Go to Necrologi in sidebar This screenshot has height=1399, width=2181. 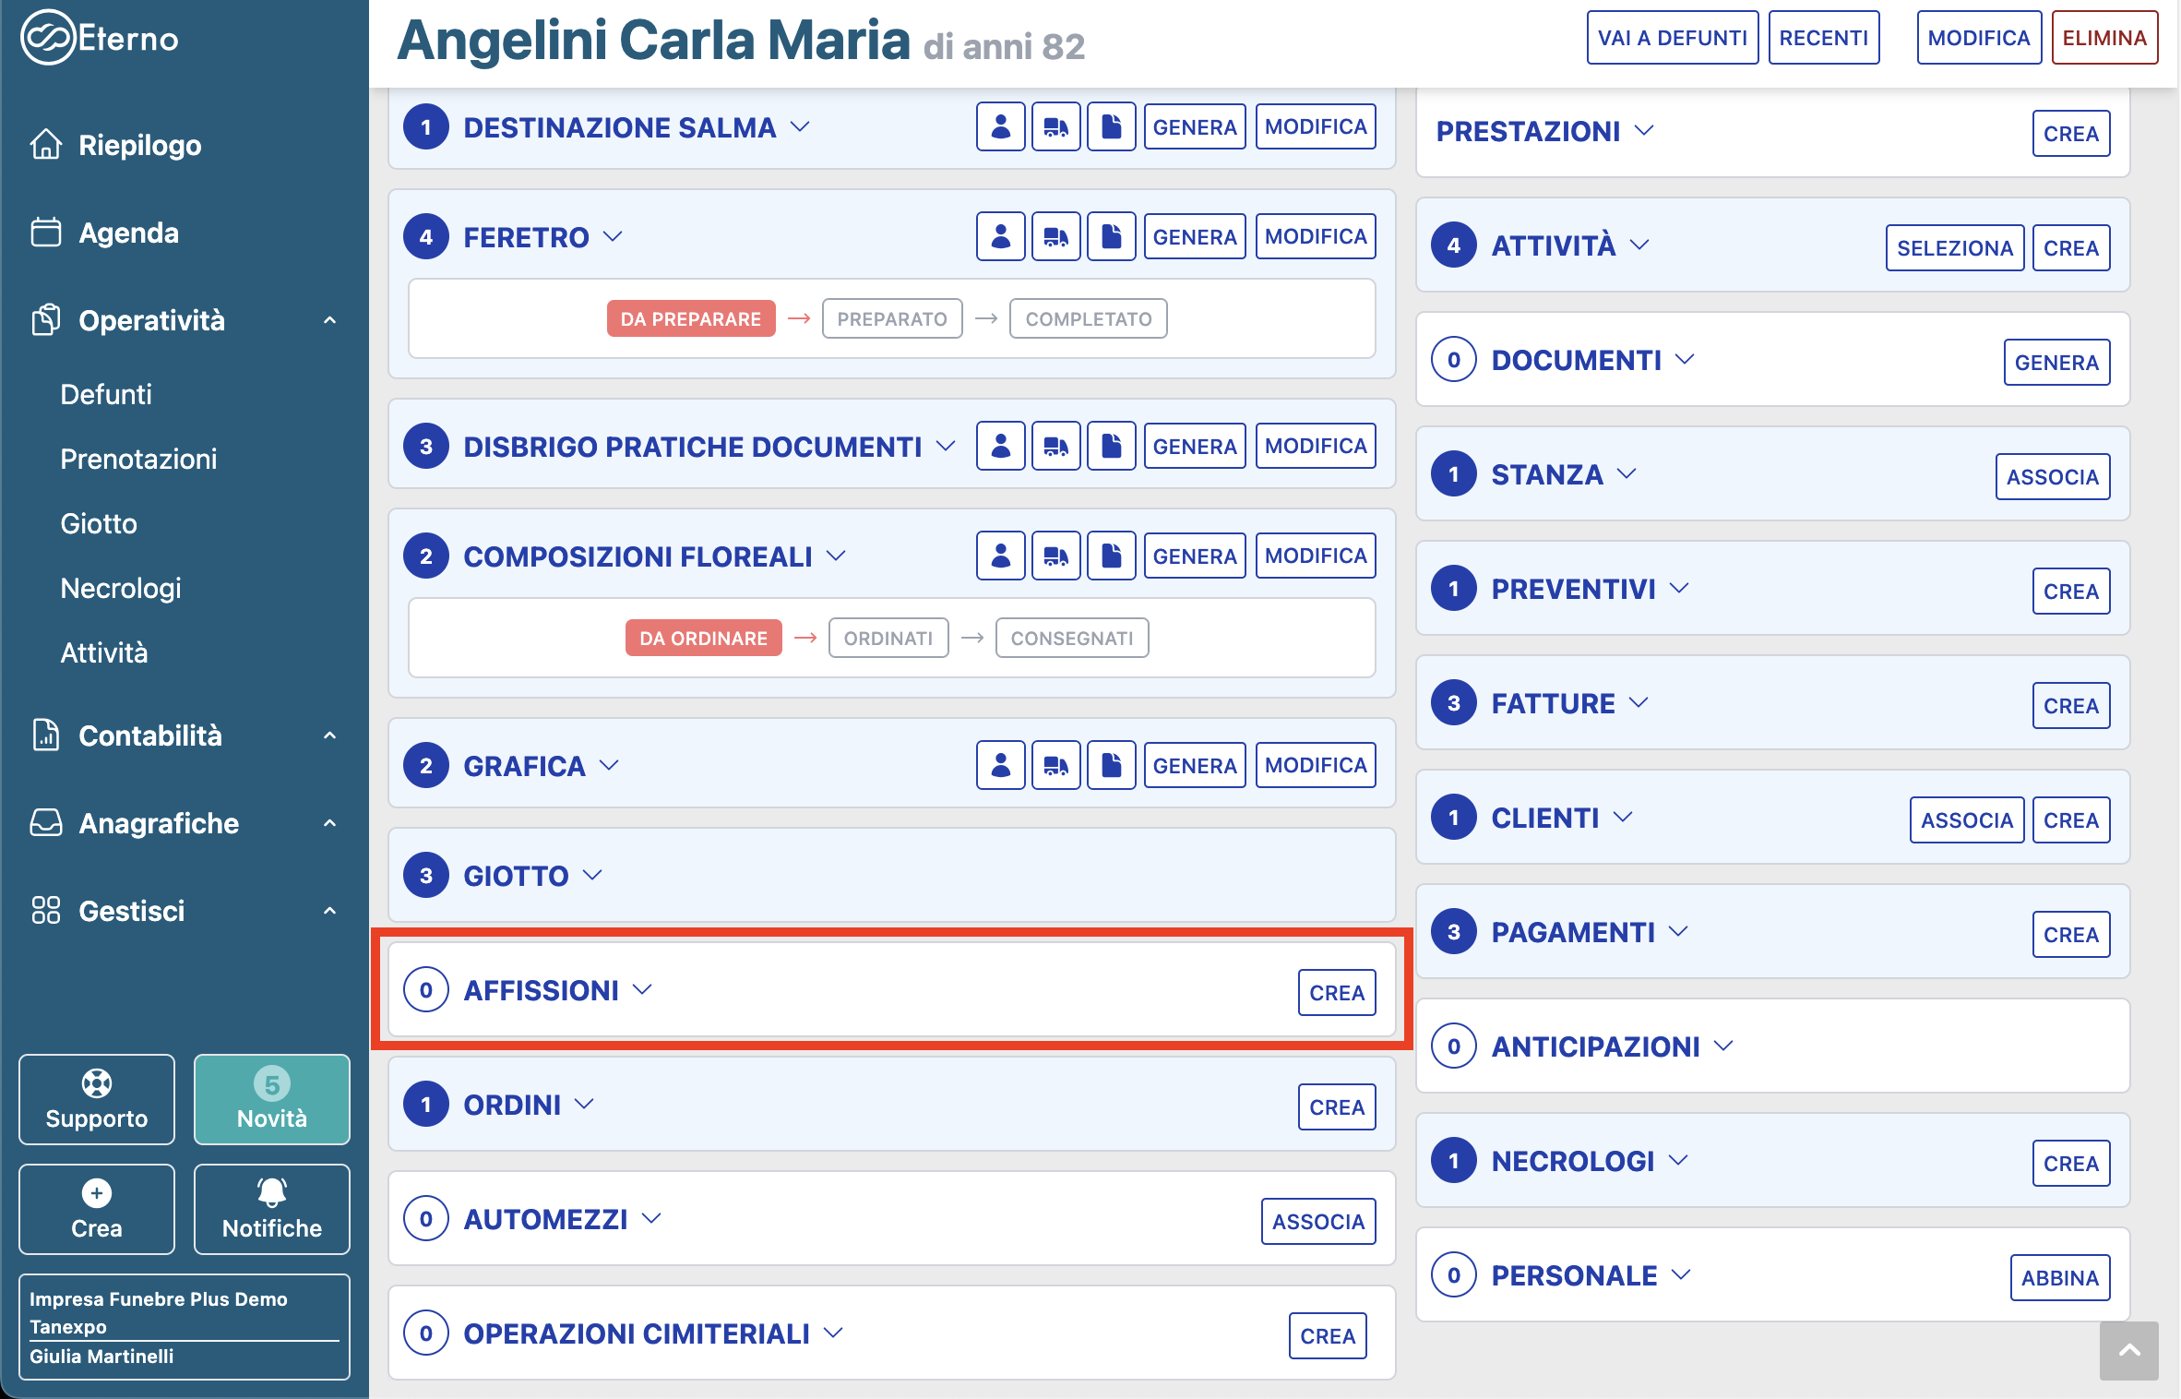pos(121,588)
